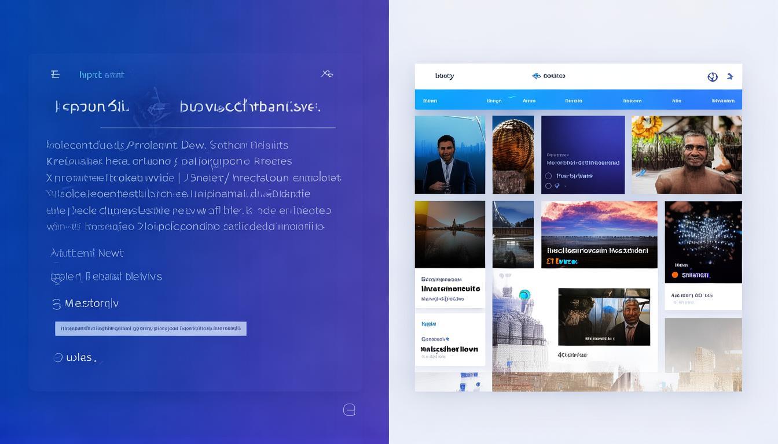Open the last item in the blue navigation bar

click(723, 101)
